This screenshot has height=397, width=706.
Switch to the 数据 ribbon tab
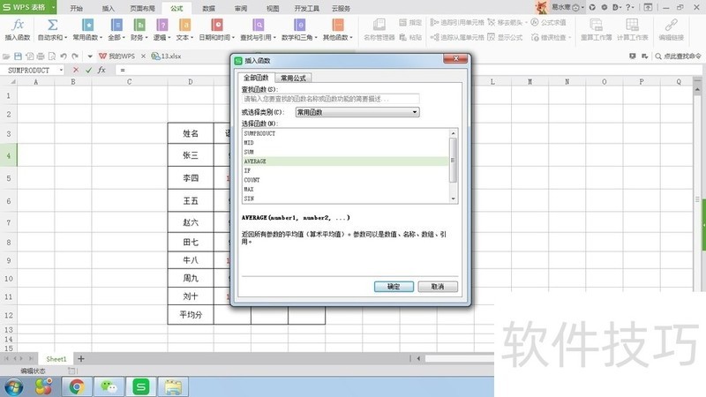208,8
